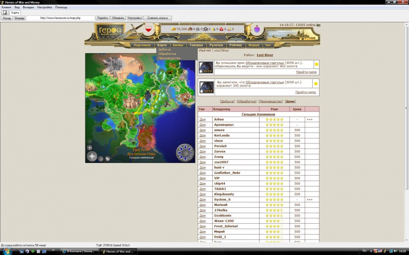
Task: Click the red heart health icon
Action: click(149, 29)
